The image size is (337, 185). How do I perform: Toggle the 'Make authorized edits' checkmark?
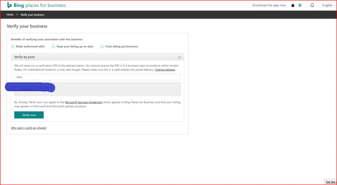(13, 46)
